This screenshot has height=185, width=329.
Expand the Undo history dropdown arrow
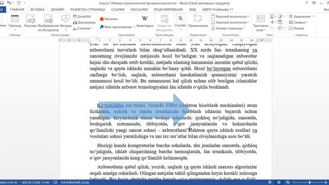tap(13, 3)
